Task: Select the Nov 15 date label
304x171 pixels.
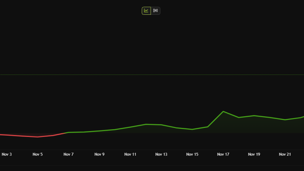Action: click(192, 154)
